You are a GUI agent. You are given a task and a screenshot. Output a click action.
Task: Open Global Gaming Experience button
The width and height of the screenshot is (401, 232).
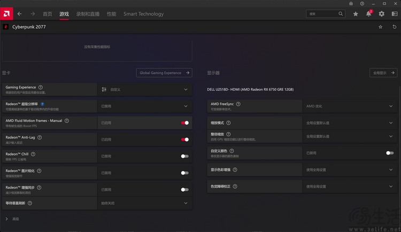tap(164, 73)
